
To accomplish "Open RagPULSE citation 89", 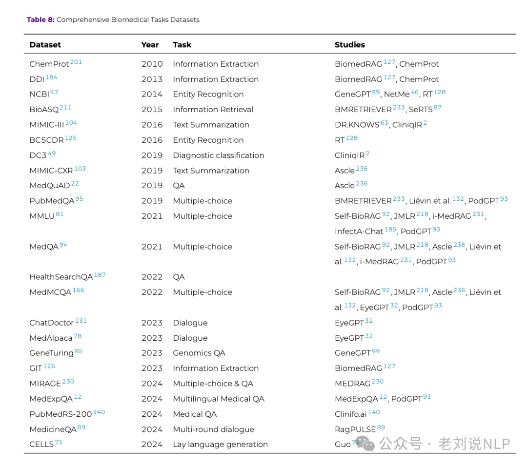I will pyautogui.click(x=381, y=427).
